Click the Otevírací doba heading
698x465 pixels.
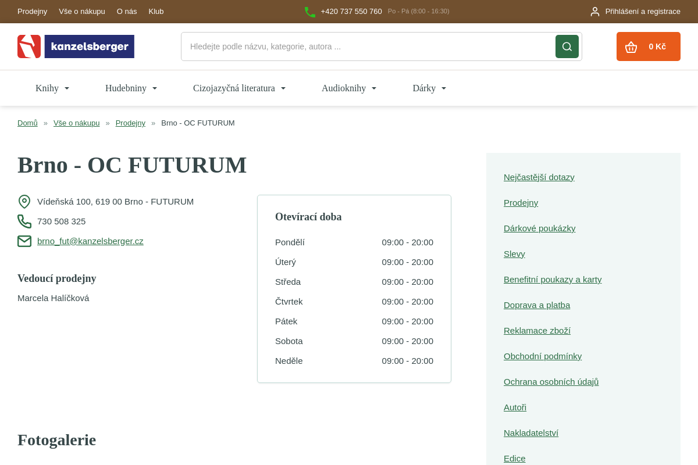click(308, 217)
